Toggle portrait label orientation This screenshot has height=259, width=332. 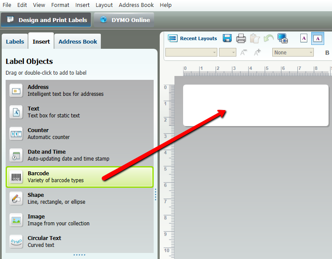[x=304, y=38]
